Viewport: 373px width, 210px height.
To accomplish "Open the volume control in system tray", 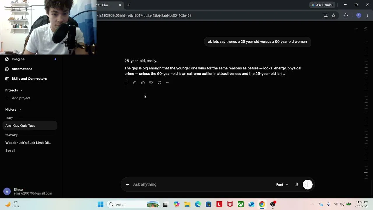I will pyautogui.click(x=342, y=204).
